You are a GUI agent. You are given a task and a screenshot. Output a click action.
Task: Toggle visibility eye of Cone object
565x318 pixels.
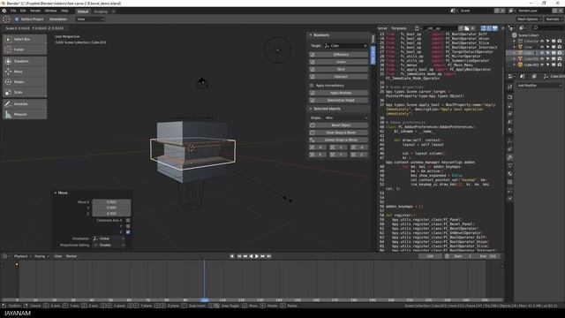[x=541, y=47]
